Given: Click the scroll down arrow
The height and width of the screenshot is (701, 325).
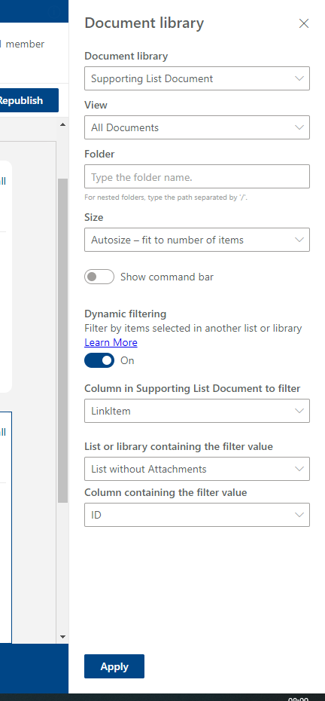Looking at the screenshot, I should coord(62,637).
